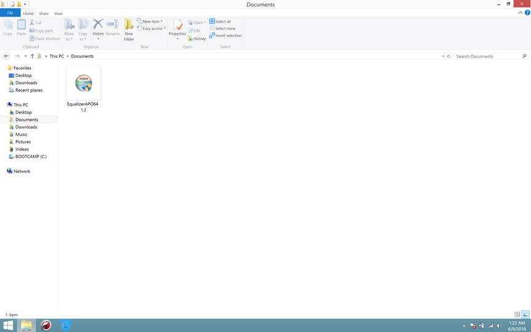Click Select all

pos(220,21)
